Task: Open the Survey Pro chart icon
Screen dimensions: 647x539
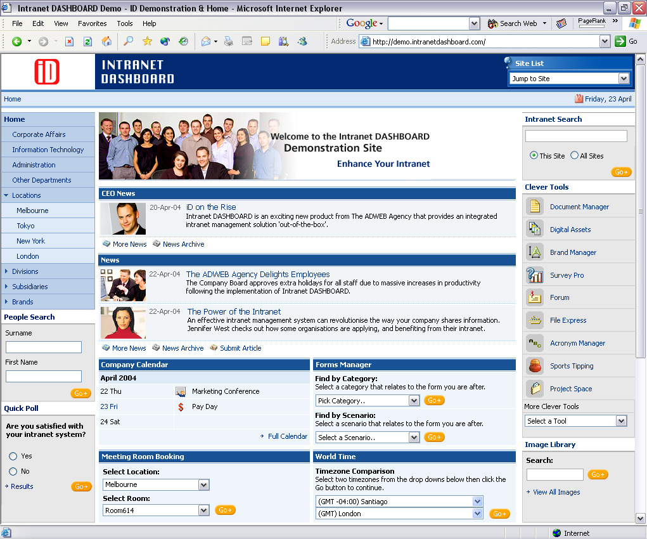Action: point(535,275)
